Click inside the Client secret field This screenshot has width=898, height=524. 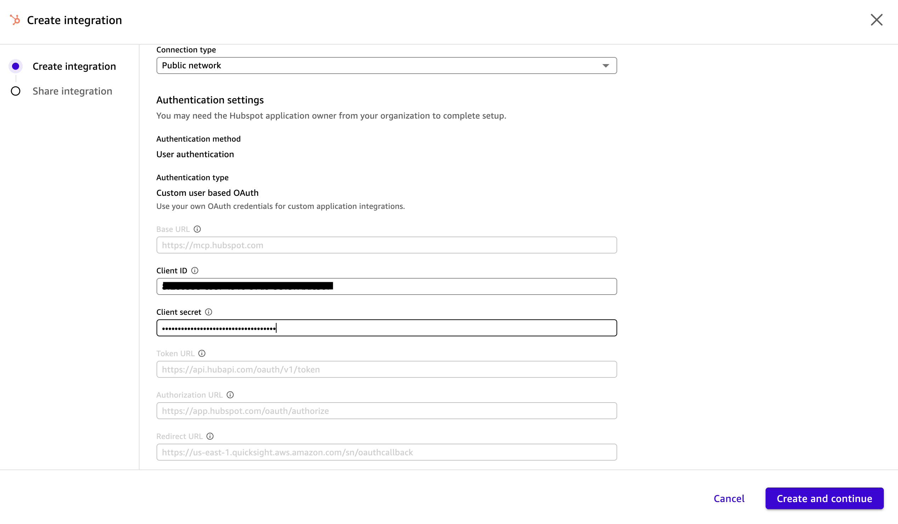point(386,328)
